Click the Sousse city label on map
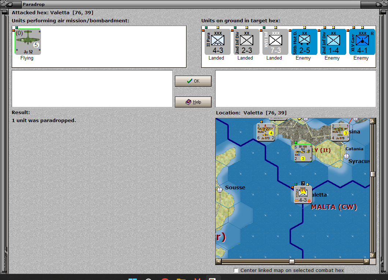 (x=235, y=187)
